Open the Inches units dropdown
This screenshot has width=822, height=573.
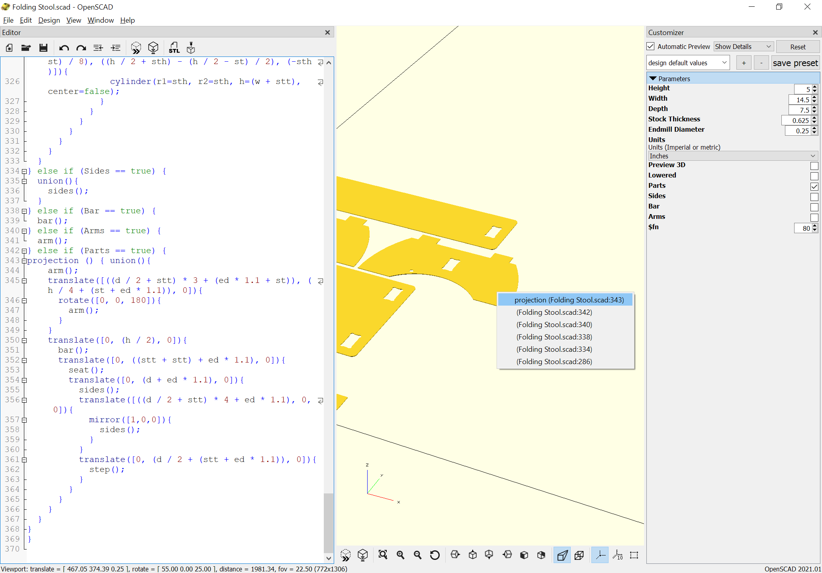point(732,156)
